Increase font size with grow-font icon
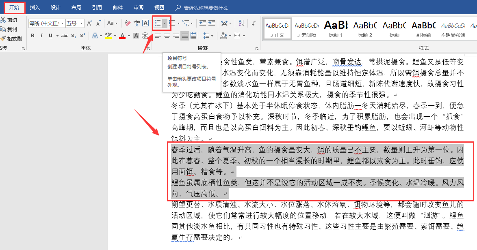477x250 pixels. [x=89, y=24]
